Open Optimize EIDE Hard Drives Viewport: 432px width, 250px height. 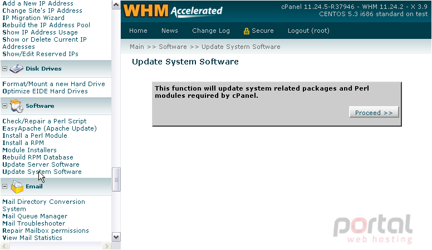coord(45,91)
